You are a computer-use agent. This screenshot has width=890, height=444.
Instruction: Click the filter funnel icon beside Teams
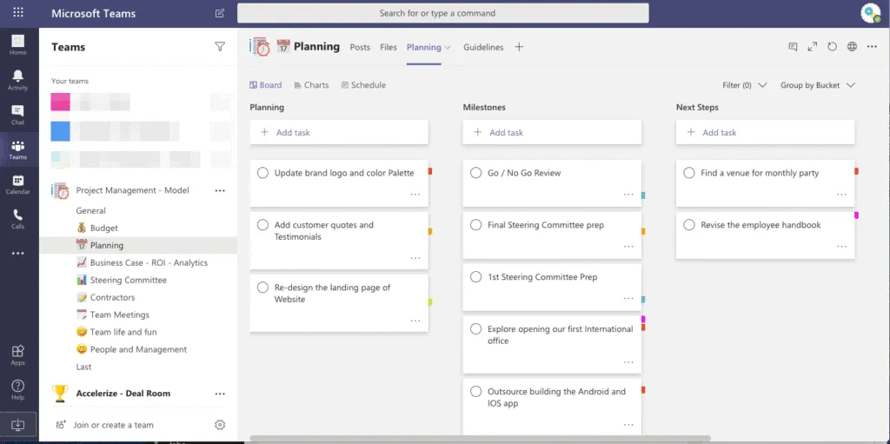tap(220, 47)
